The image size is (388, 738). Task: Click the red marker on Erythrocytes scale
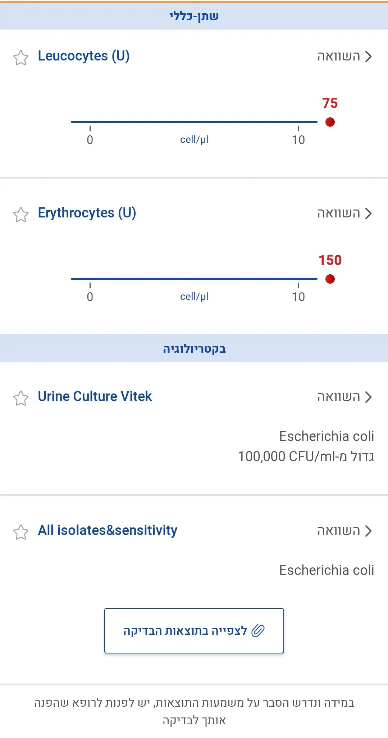[x=330, y=279]
